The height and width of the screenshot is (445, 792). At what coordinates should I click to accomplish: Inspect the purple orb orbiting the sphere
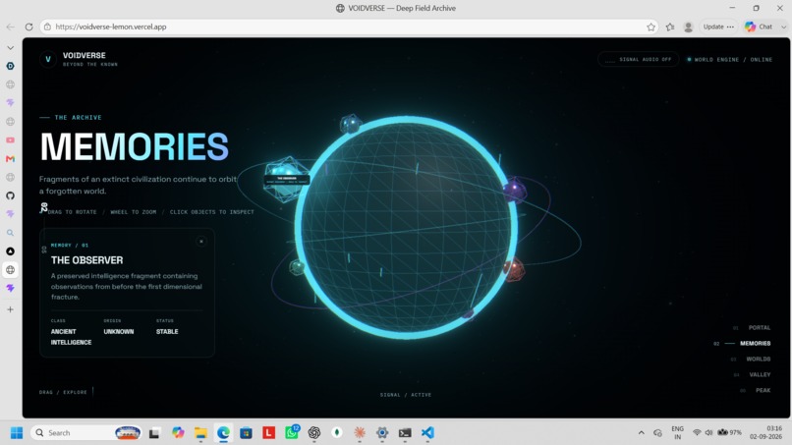[x=515, y=190]
